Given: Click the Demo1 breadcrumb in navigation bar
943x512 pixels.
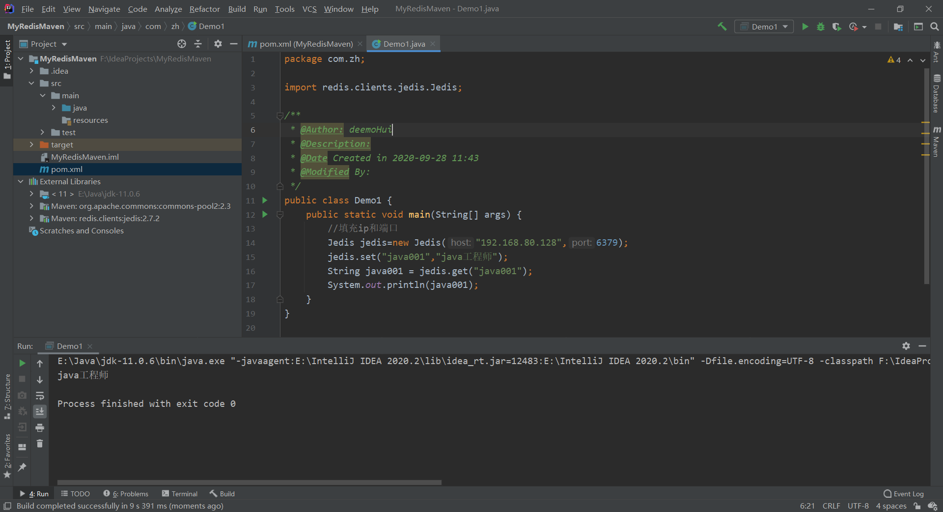Looking at the screenshot, I should [x=206, y=26].
